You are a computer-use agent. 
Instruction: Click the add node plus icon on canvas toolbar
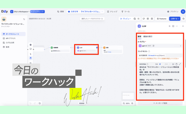tap(31, 45)
